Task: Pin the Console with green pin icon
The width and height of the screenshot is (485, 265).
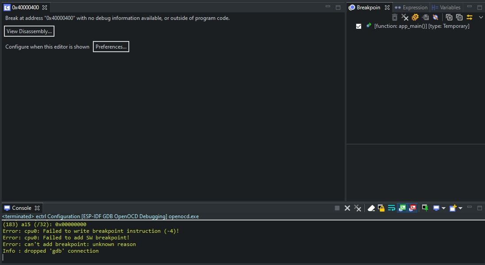Action: (x=425, y=208)
